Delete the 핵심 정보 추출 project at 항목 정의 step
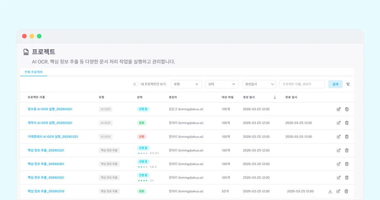 [x=347, y=150]
